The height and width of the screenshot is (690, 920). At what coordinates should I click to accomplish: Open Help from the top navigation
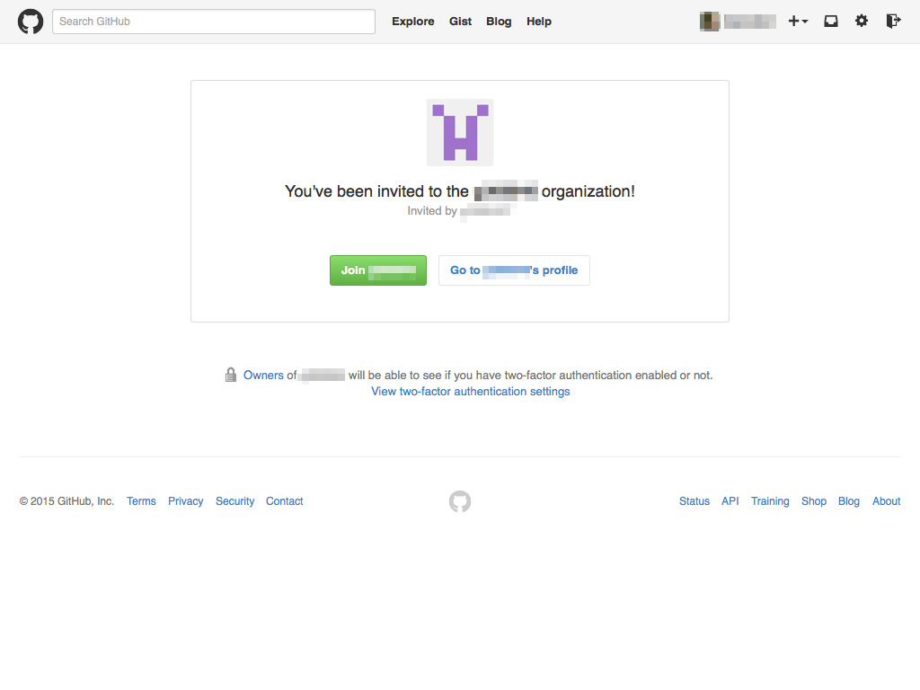coord(539,22)
